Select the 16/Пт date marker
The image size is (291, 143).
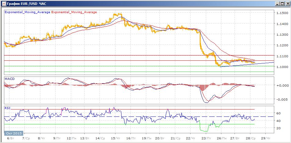coord(132,138)
